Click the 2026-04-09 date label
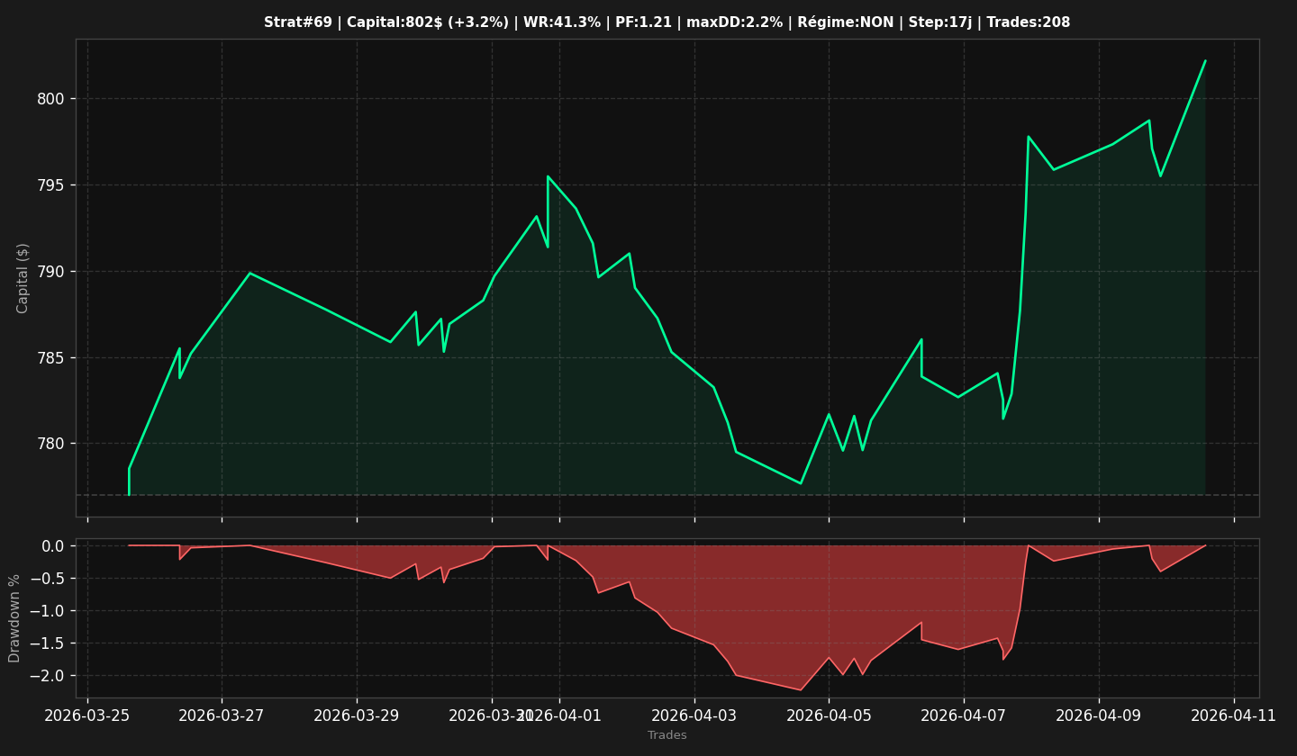Viewport: 1297px width, 756px height. [1099, 716]
